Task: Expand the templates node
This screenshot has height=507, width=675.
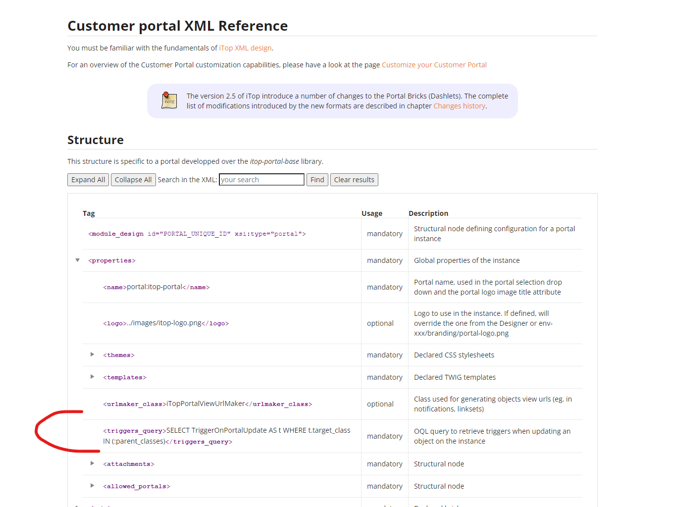Action: [x=92, y=377]
